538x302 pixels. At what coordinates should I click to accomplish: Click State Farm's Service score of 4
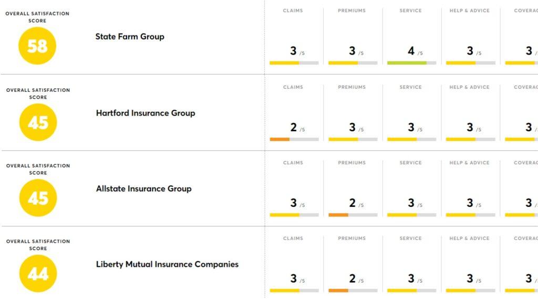411,51
